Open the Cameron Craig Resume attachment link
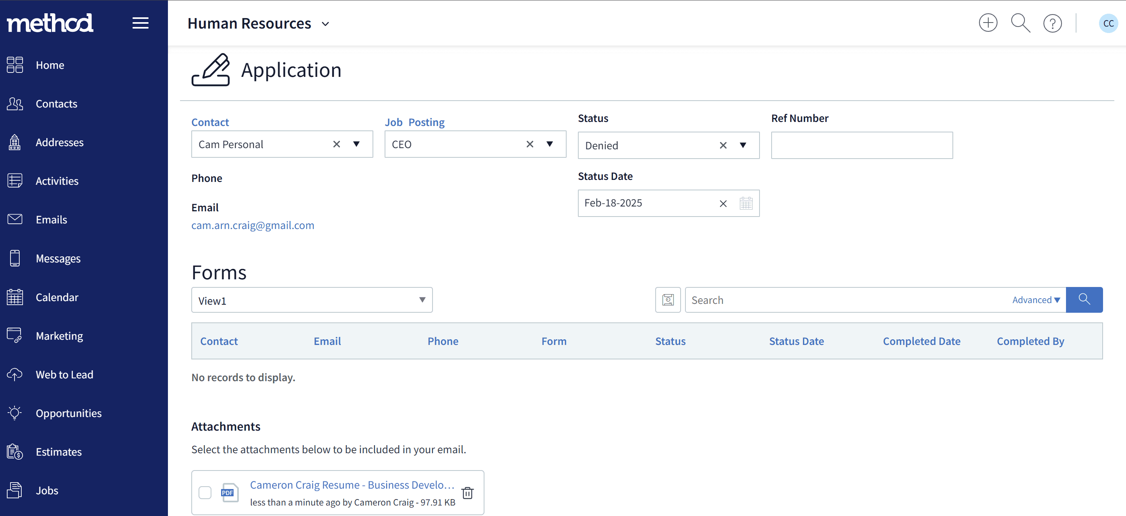 pyautogui.click(x=352, y=485)
